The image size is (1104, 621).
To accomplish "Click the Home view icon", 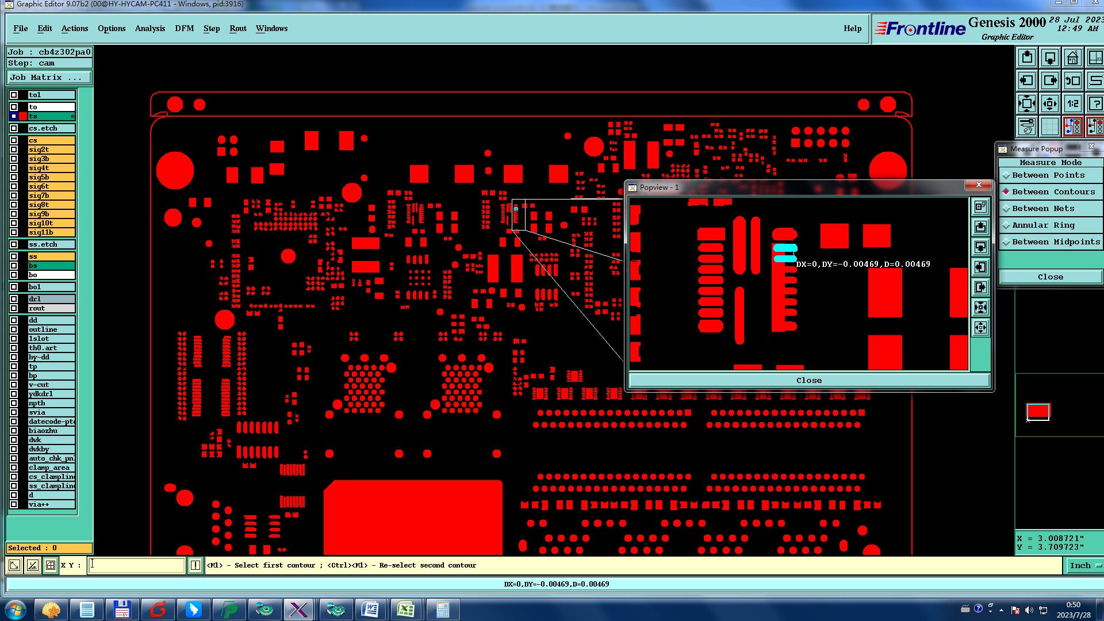I will pos(1072,58).
